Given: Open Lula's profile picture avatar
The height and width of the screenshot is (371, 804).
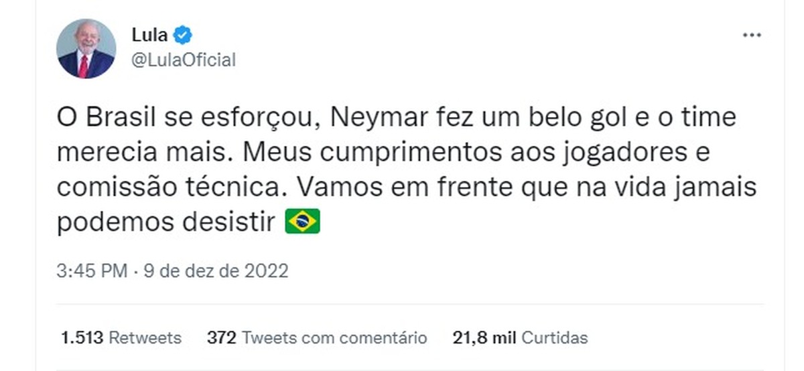Looking at the screenshot, I should (x=86, y=48).
